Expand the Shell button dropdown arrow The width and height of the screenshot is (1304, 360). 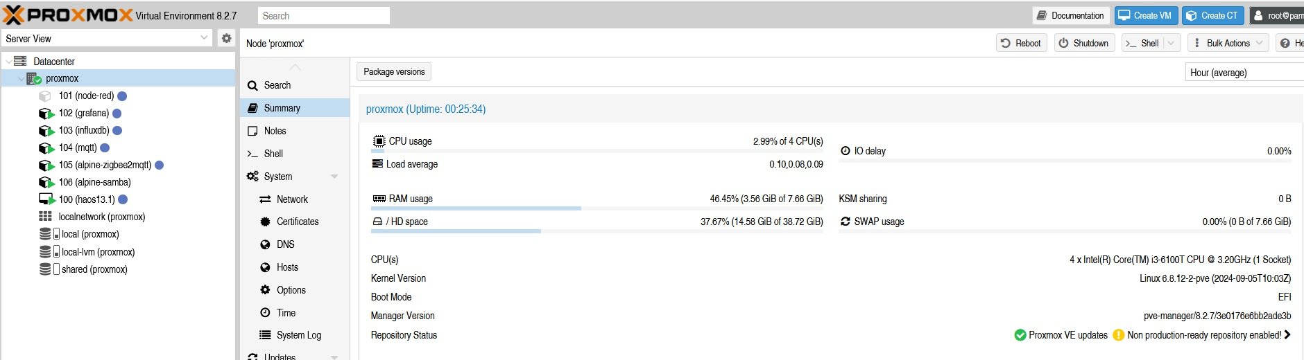(x=1171, y=43)
